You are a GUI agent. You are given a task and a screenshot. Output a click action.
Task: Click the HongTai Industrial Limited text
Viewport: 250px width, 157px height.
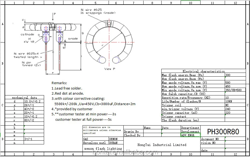pos(162,145)
